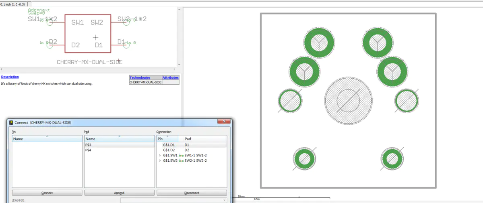The width and height of the screenshot is (483, 203).
Task: Open the Attributes link
Action: point(171,77)
